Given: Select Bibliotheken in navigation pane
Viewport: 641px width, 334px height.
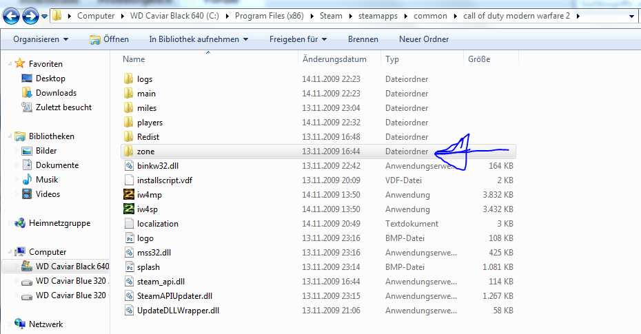Looking at the screenshot, I should pyautogui.click(x=51, y=136).
